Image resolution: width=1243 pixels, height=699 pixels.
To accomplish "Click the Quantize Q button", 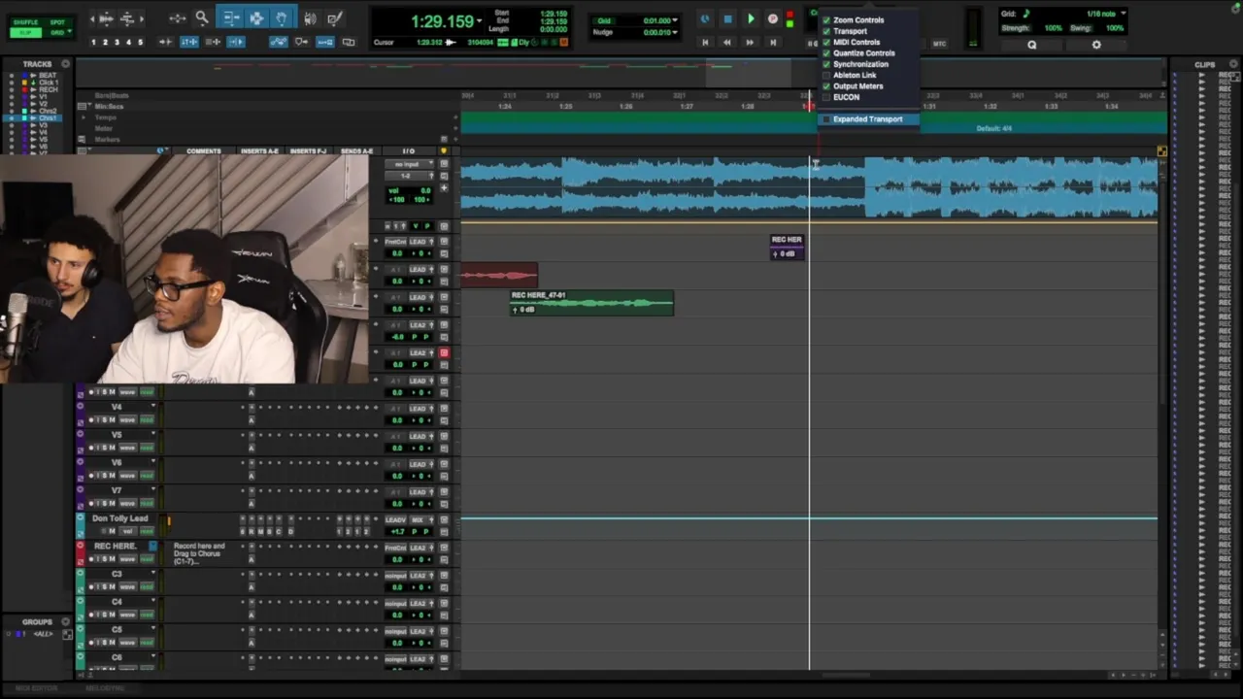I will [1031, 45].
